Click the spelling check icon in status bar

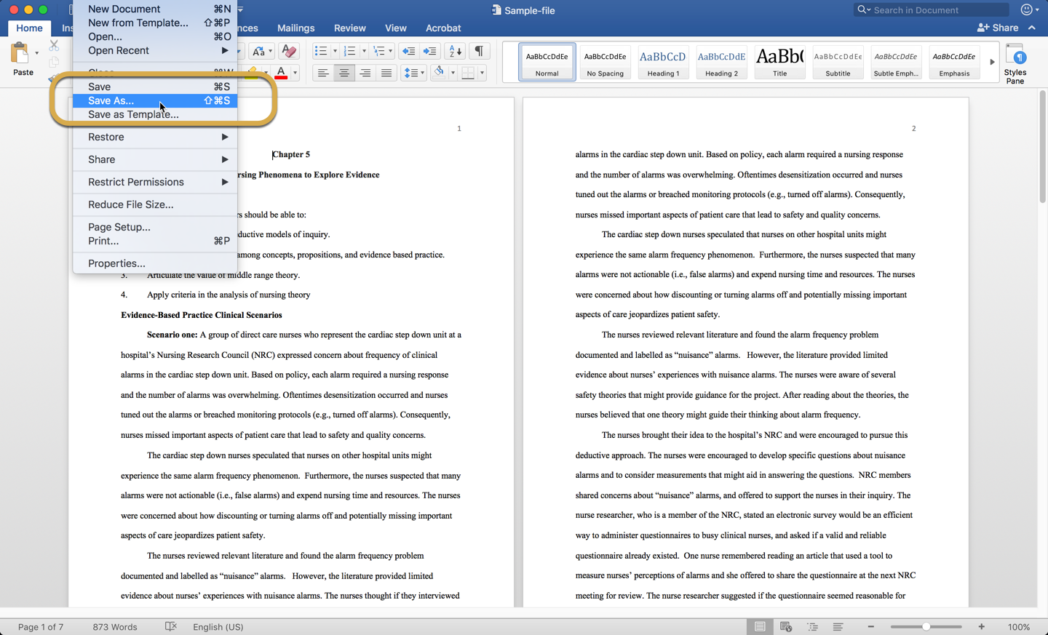171,626
